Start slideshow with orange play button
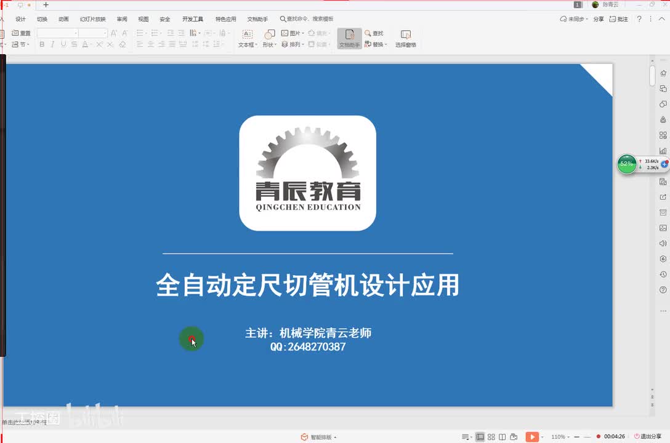Screen dimensions: 670x443 point(532,437)
